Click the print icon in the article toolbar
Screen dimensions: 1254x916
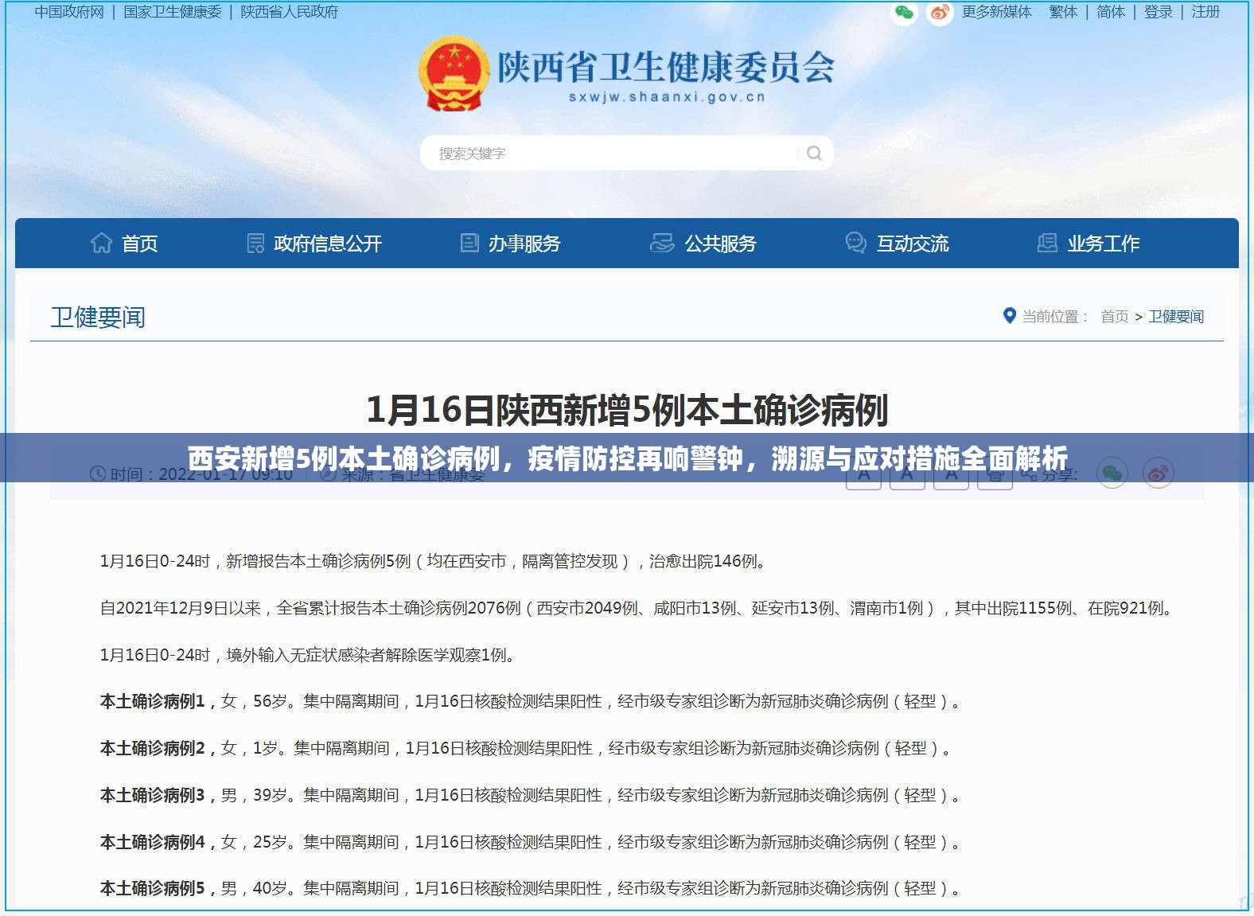point(995,474)
